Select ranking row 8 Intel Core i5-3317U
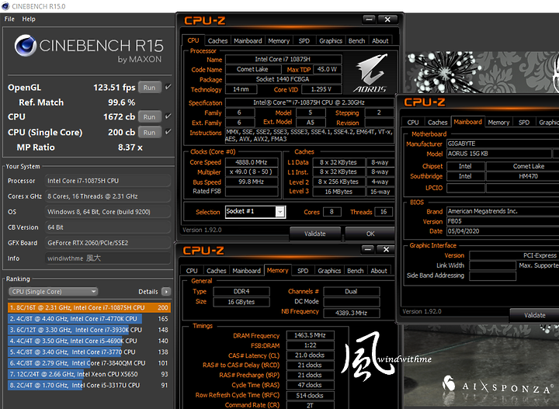 pyautogui.click(x=89, y=385)
